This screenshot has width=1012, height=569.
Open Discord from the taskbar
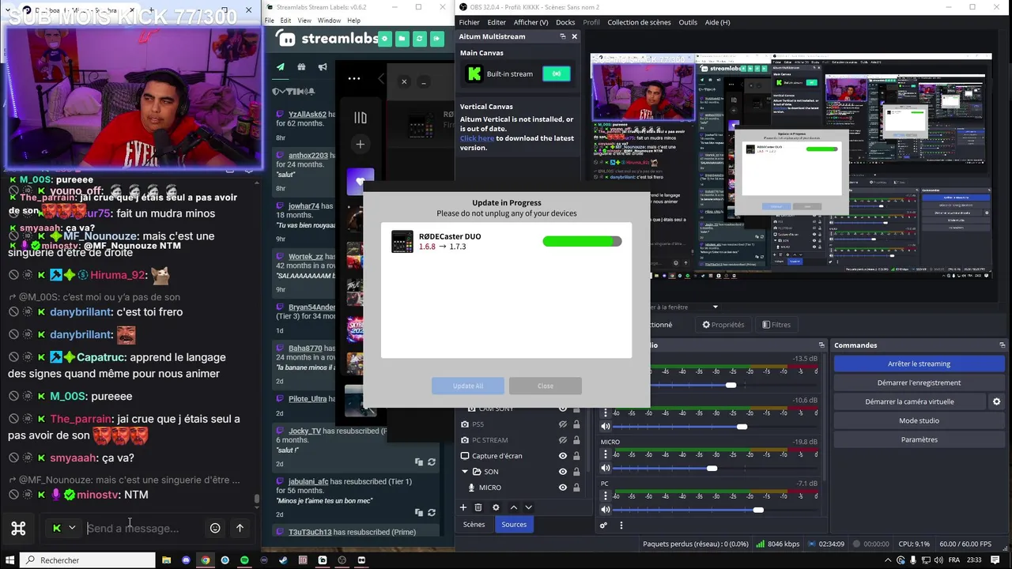(186, 560)
